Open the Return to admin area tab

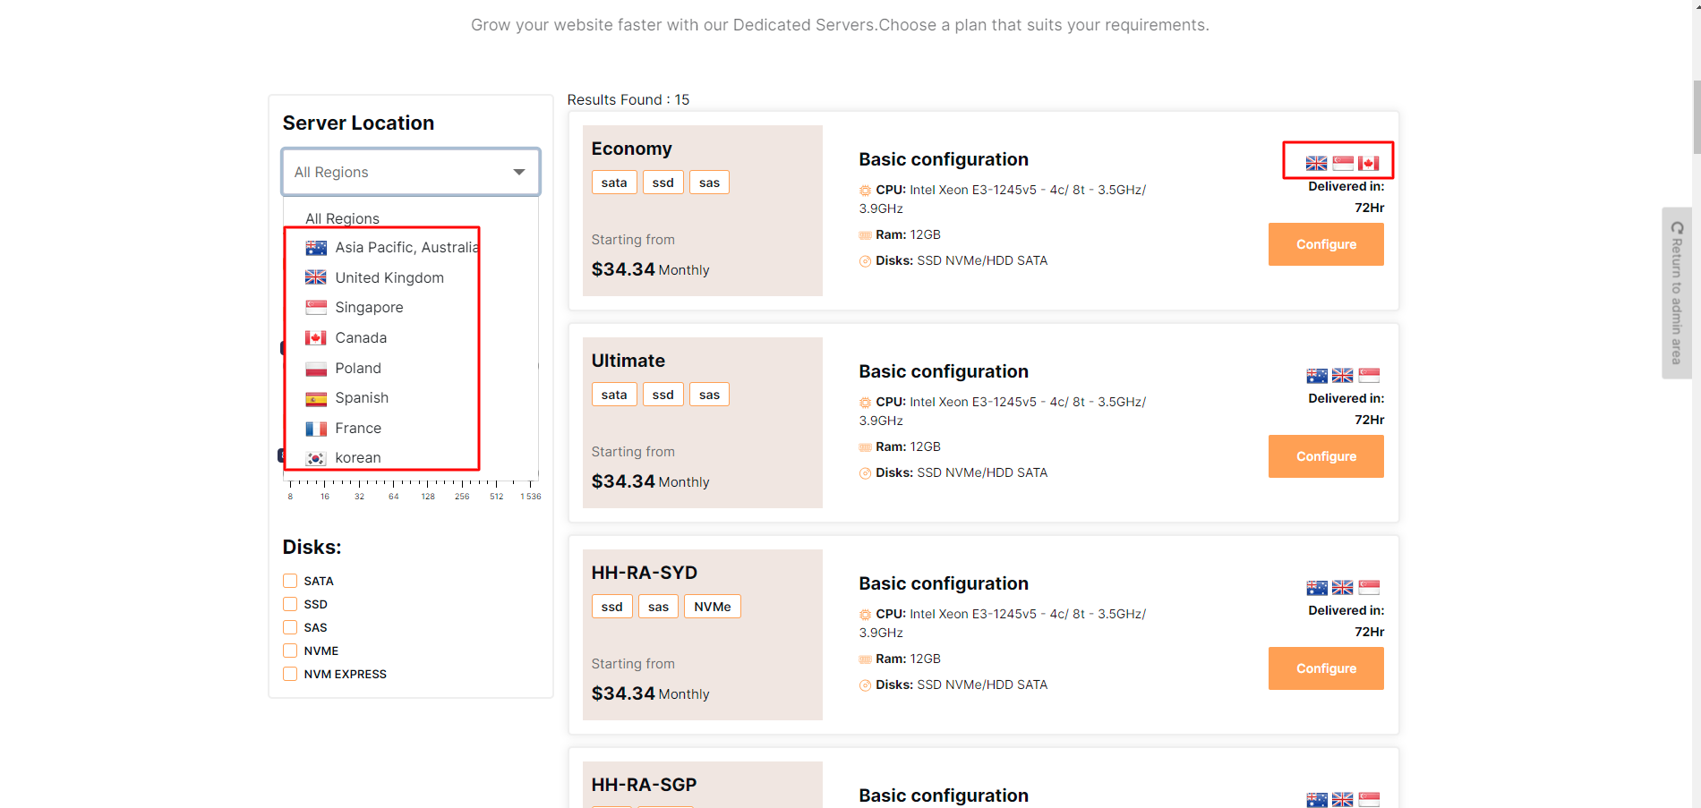(1676, 293)
